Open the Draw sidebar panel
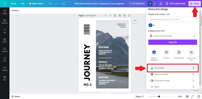Image resolution: width=202 pixels, height=99 pixels. click(5, 59)
